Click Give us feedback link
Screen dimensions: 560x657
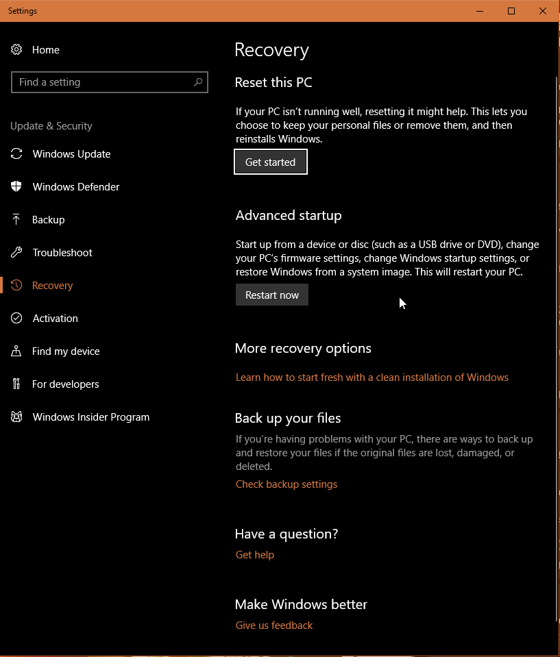274,625
